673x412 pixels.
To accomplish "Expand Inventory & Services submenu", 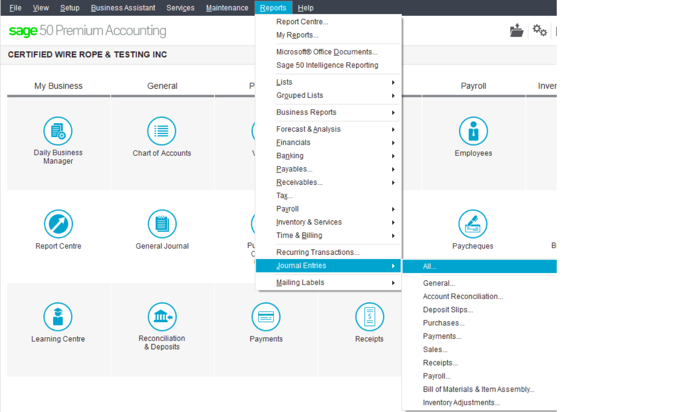I will point(328,222).
